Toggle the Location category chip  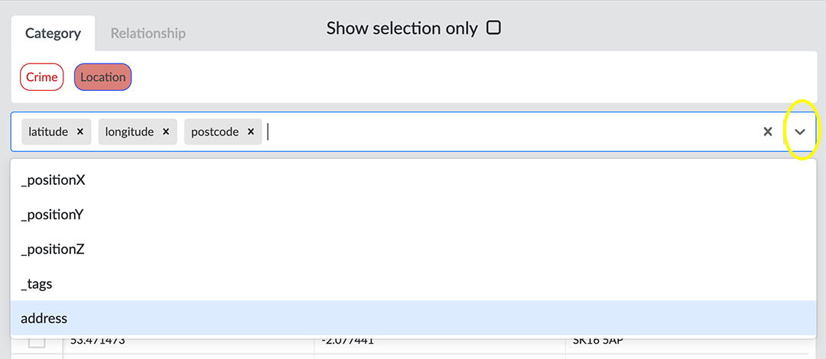(x=102, y=77)
